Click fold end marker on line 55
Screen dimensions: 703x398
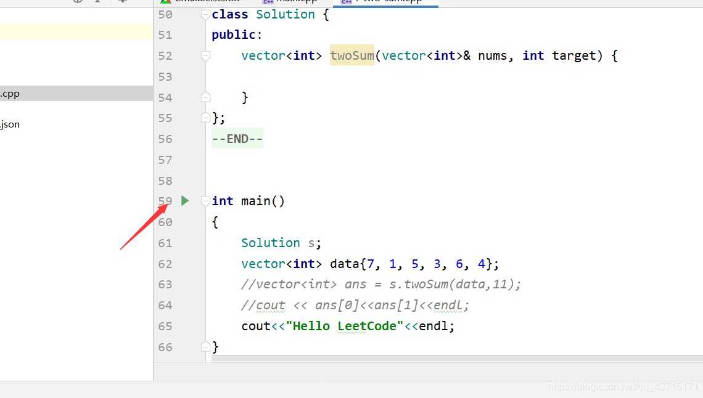coord(205,118)
